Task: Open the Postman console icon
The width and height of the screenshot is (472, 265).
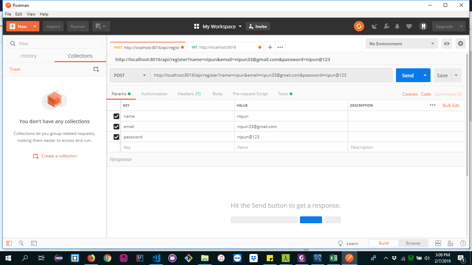Action: (34, 243)
